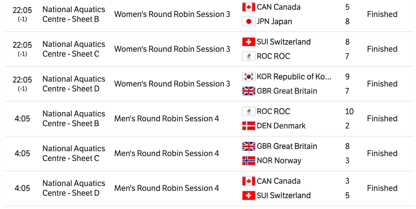Image resolution: width=416 pixels, height=209 pixels.
Task: Open Men's Round Robin Session 4 on Sheet C
Action: coord(166,154)
